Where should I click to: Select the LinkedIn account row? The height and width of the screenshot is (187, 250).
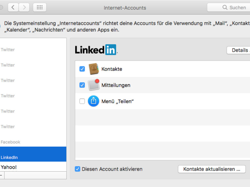[33, 154]
